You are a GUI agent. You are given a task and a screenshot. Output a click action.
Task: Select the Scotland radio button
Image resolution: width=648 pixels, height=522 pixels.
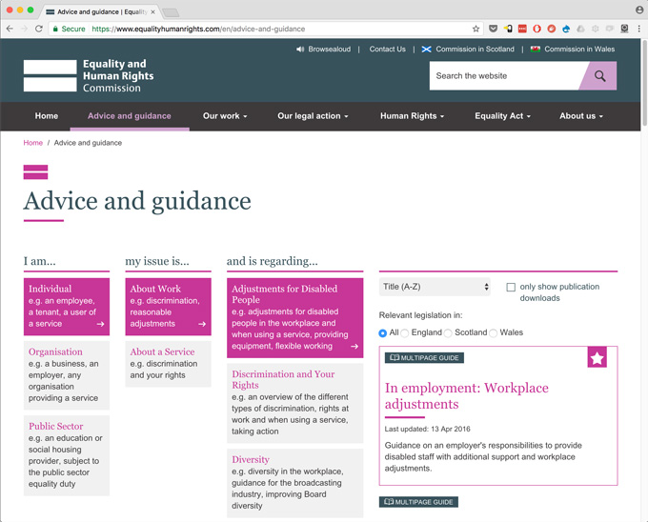coord(448,332)
